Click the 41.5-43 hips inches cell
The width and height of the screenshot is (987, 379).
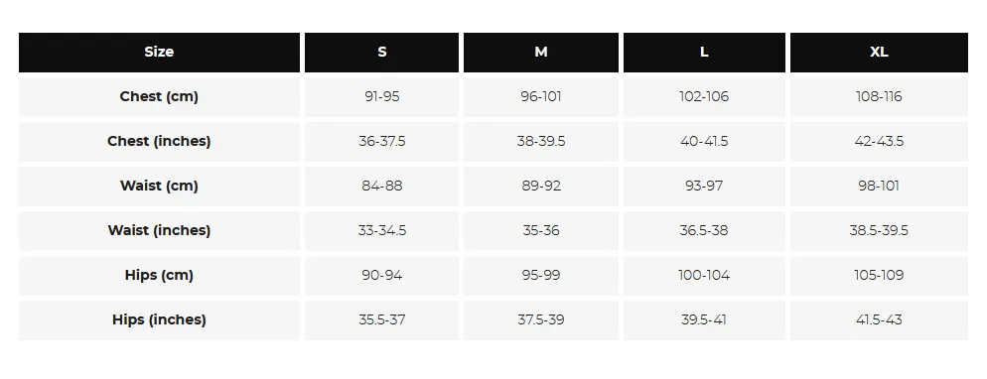click(879, 319)
